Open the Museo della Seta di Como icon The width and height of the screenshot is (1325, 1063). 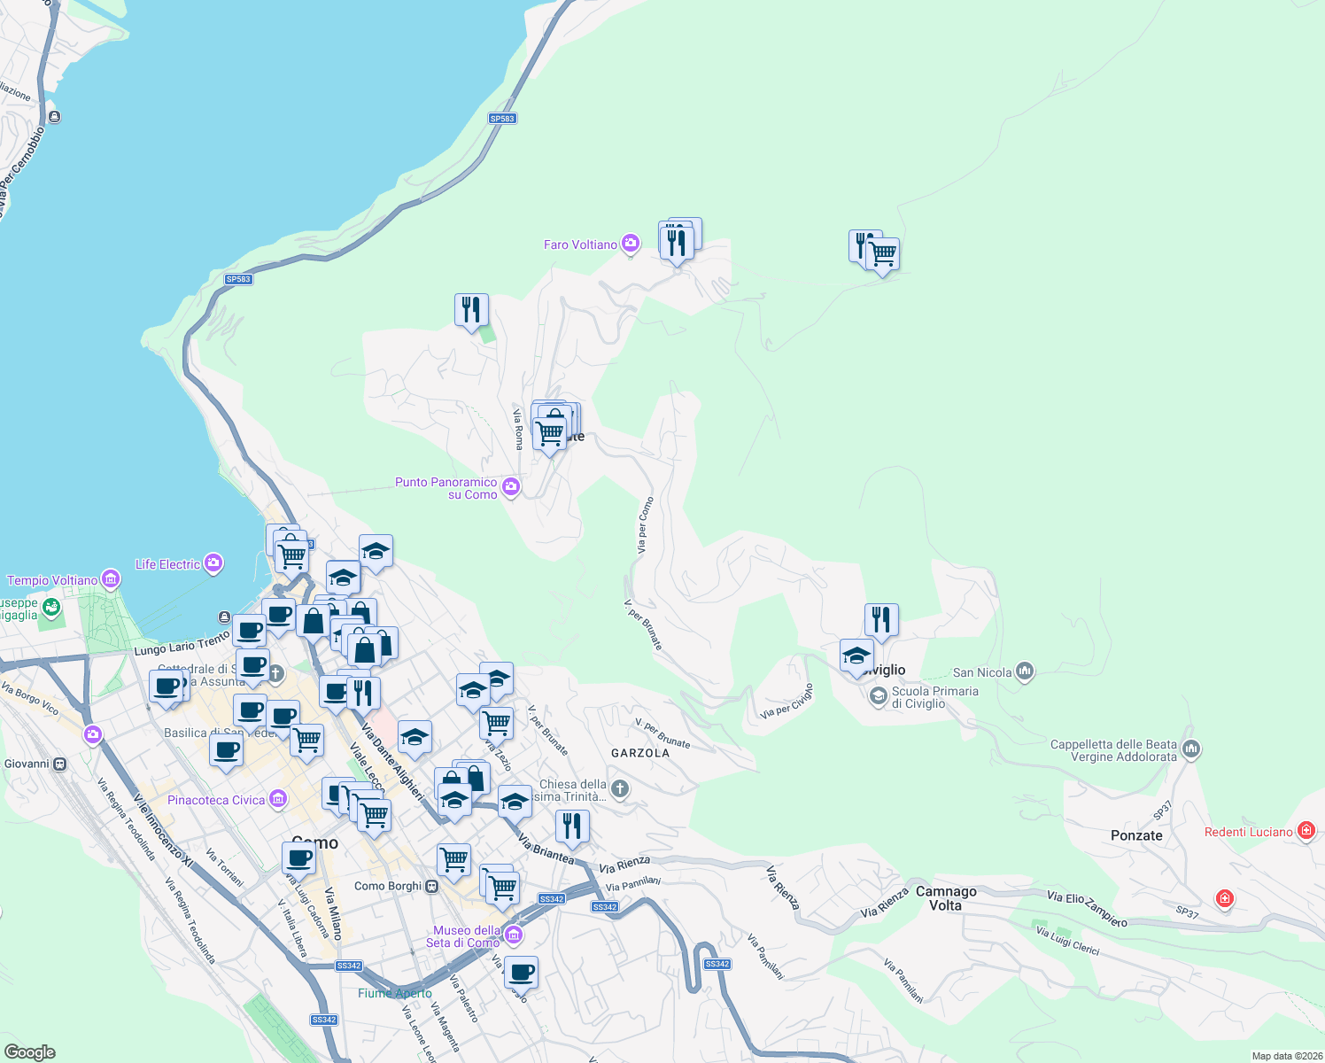[512, 935]
